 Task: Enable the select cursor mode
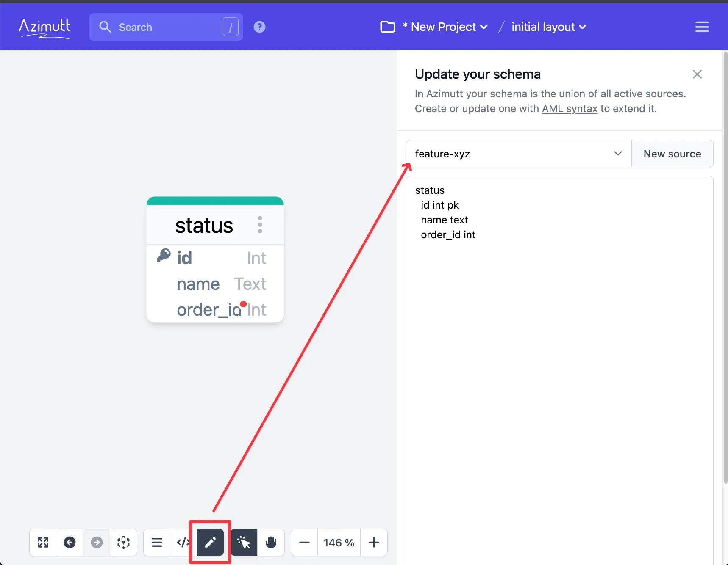click(244, 542)
